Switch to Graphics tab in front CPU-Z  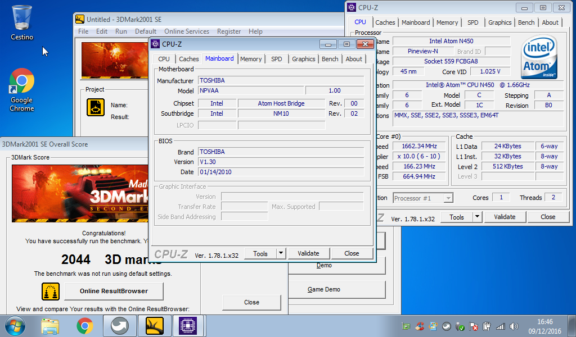pos(303,59)
